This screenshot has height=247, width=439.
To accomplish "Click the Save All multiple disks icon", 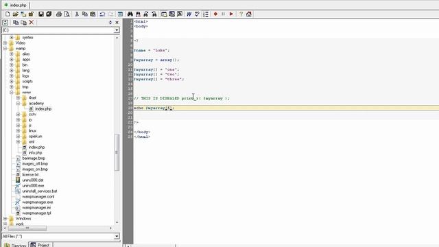I will (49, 14).
